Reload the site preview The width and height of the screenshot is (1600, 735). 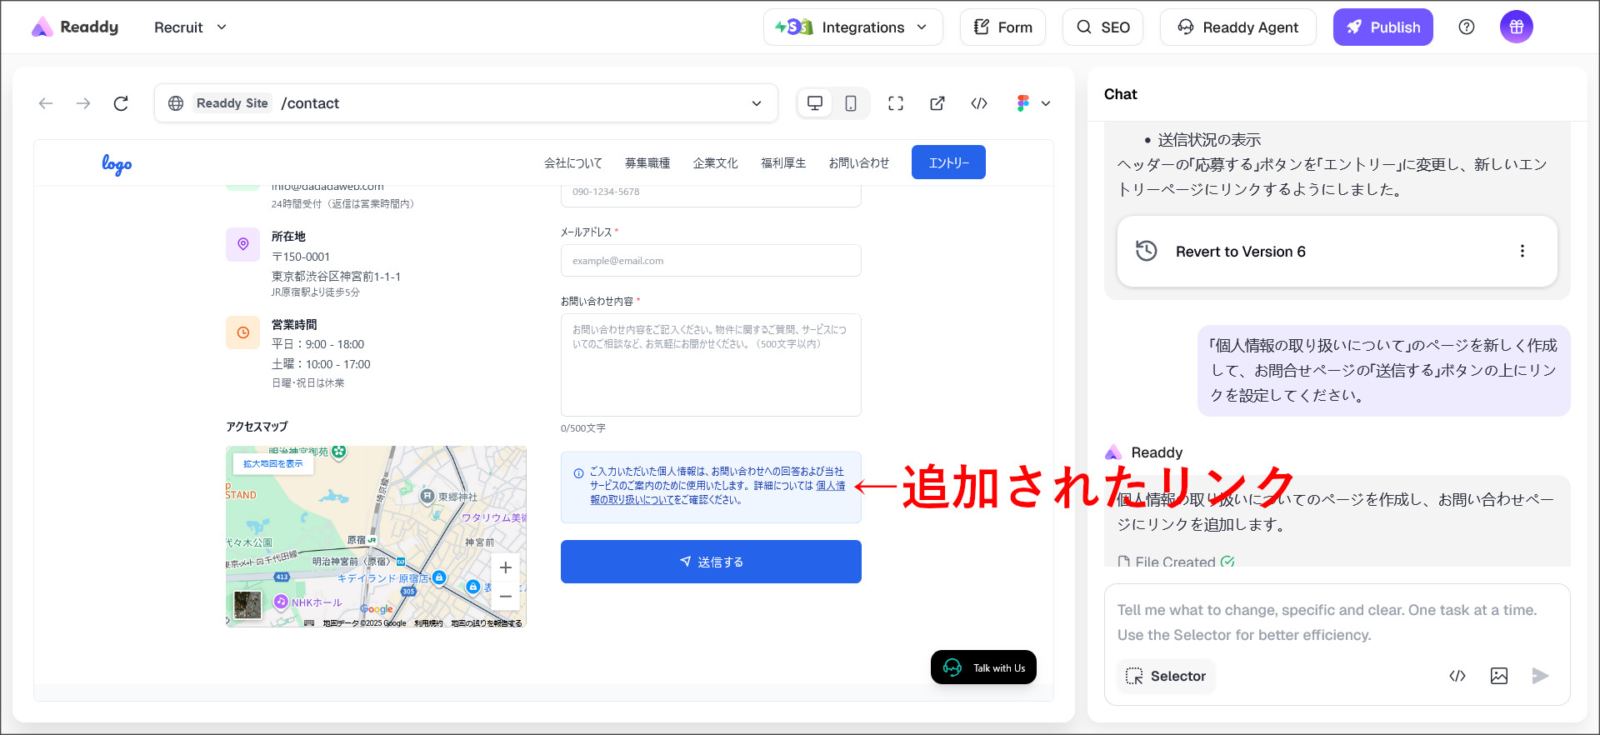pyautogui.click(x=121, y=103)
